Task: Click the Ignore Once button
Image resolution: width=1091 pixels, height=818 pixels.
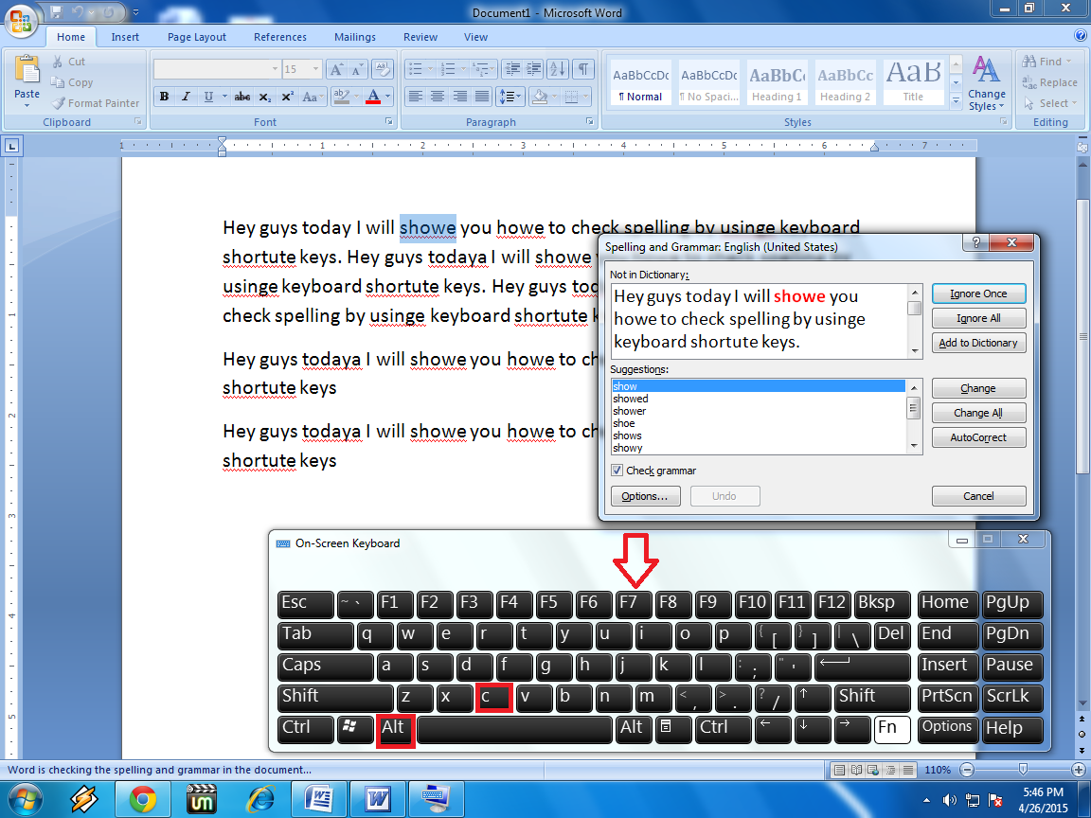Action: 978,293
